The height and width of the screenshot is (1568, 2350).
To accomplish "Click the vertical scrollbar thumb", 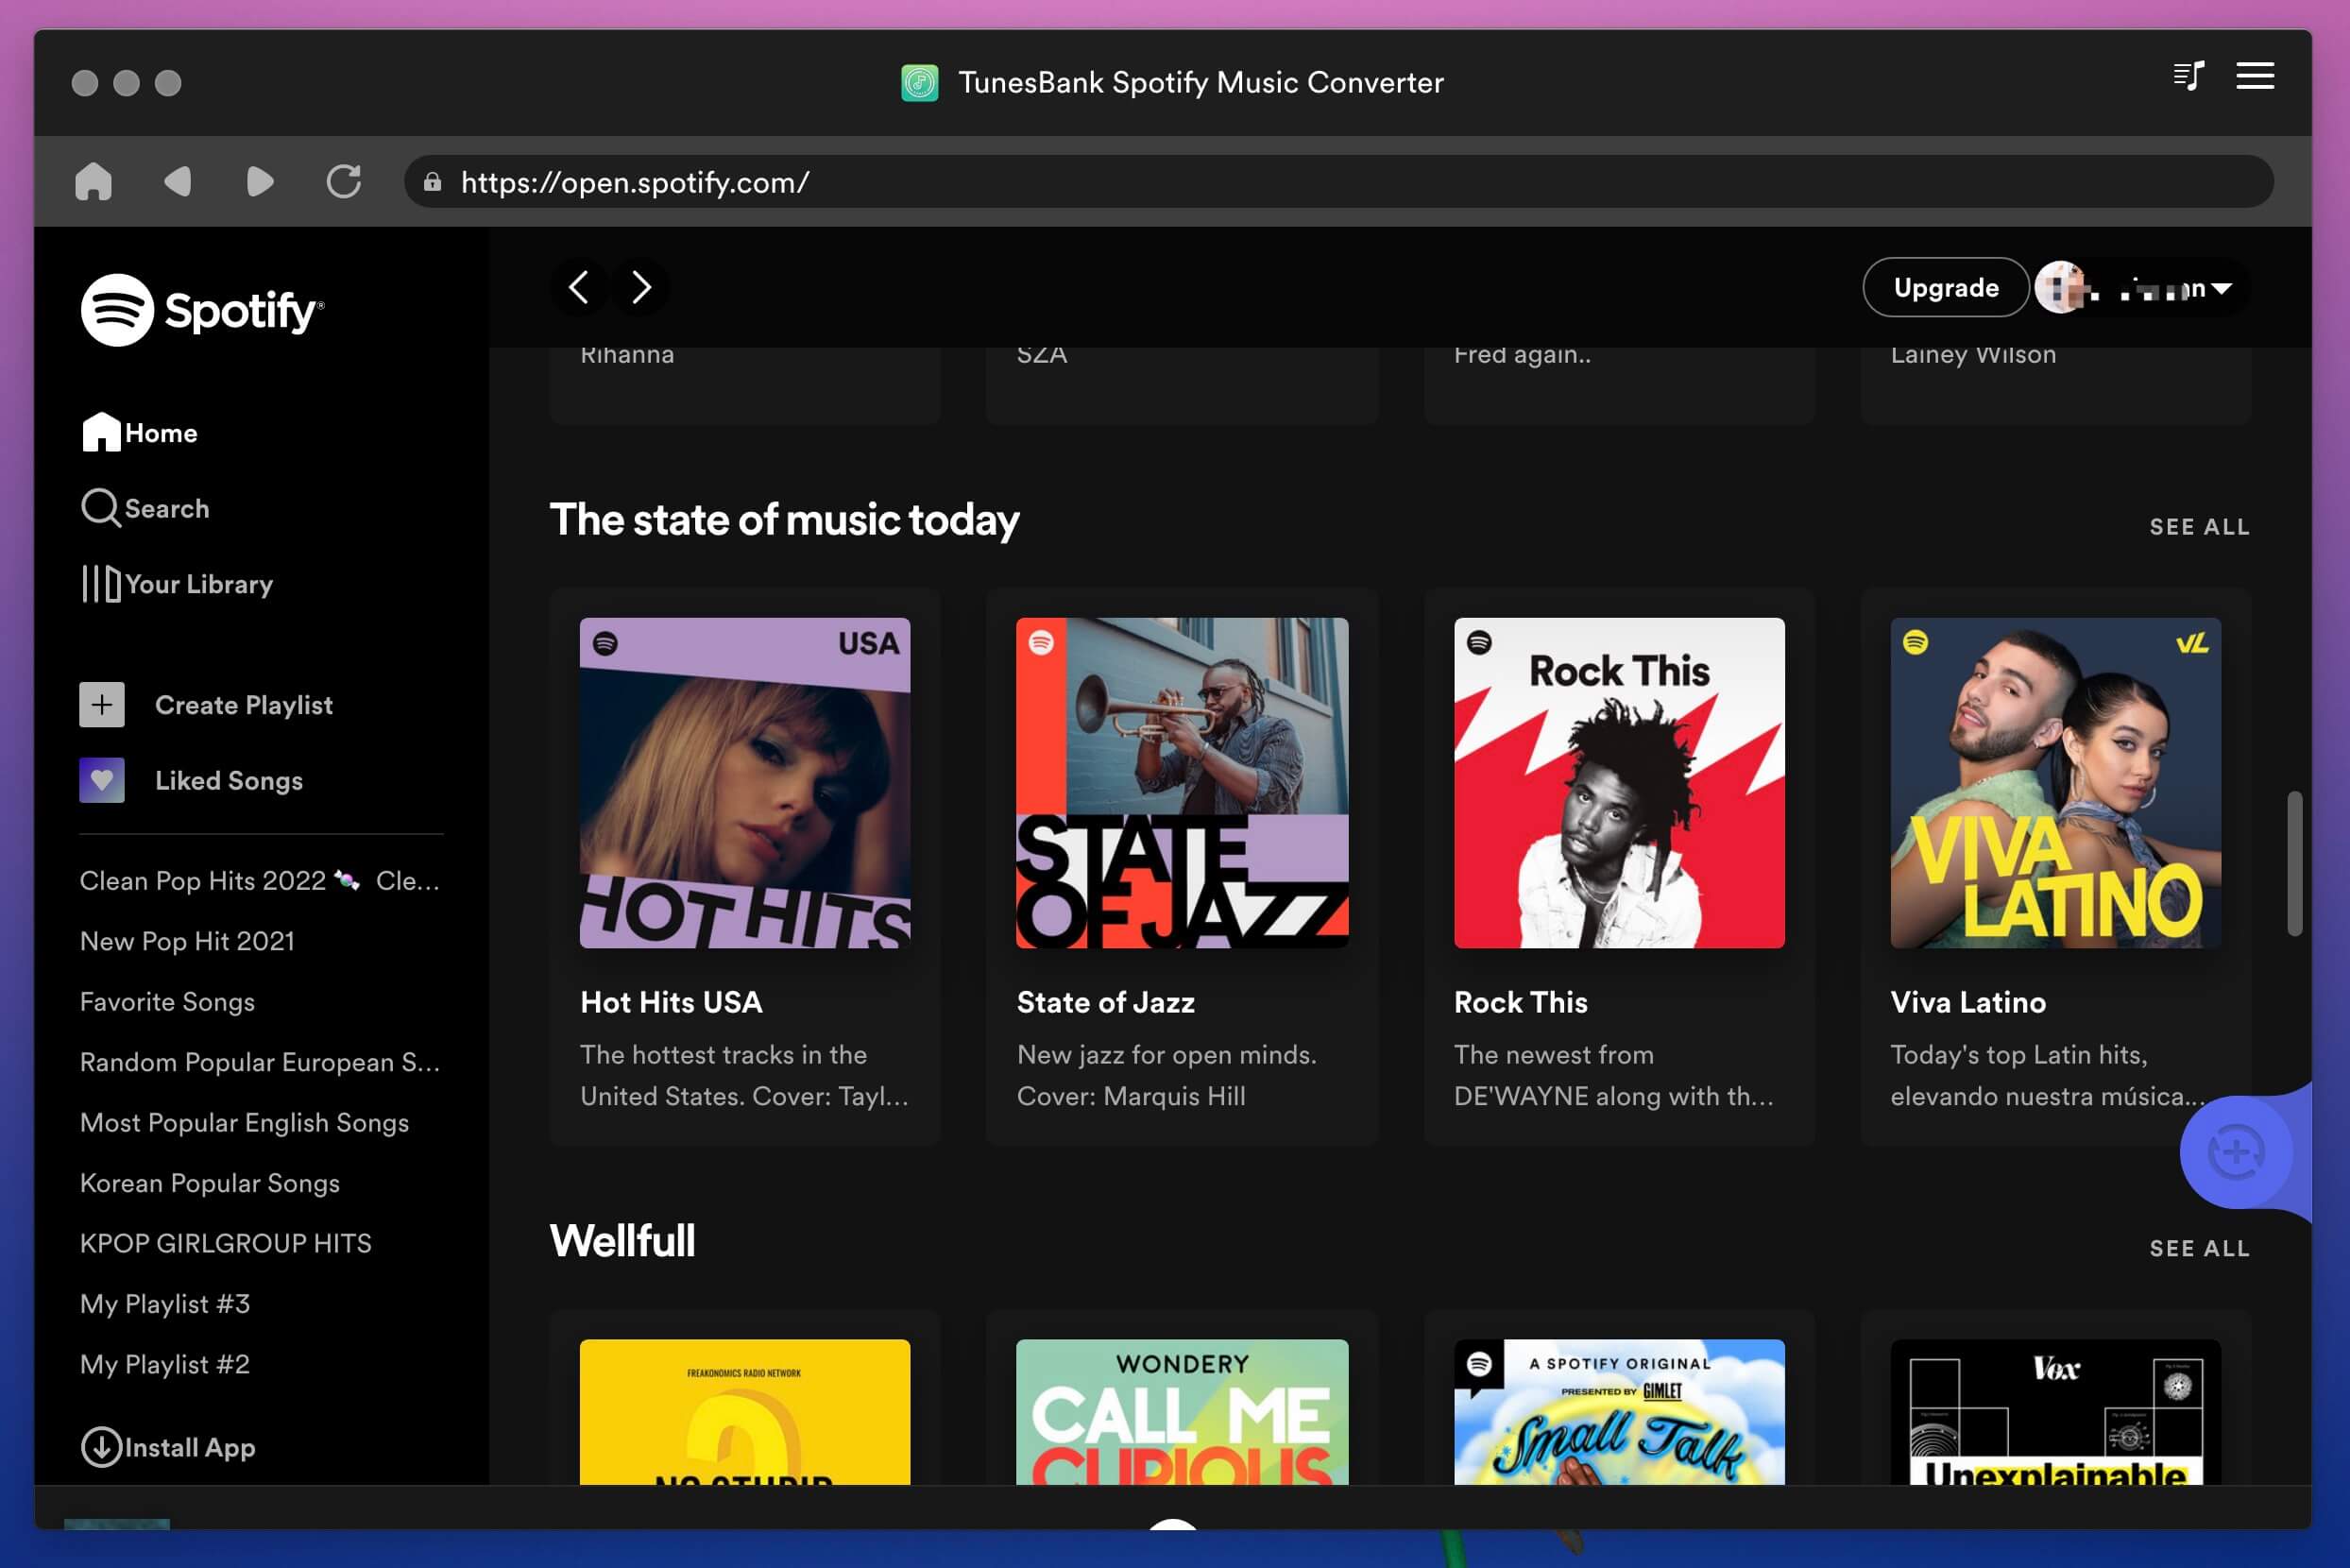I will pyautogui.click(x=2295, y=864).
